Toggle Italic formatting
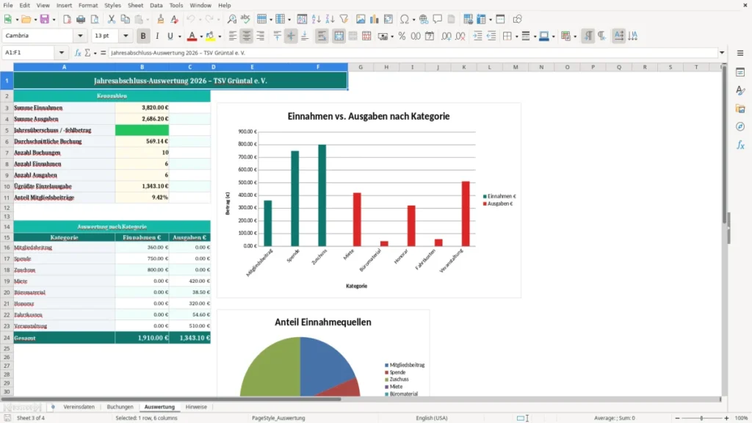This screenshot has width=752, height=423. tap(157, 36)
